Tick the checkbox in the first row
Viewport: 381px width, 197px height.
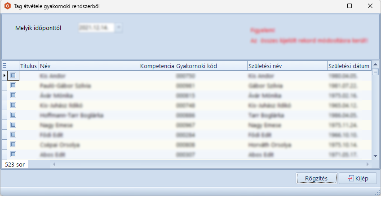tap(13, 76)
